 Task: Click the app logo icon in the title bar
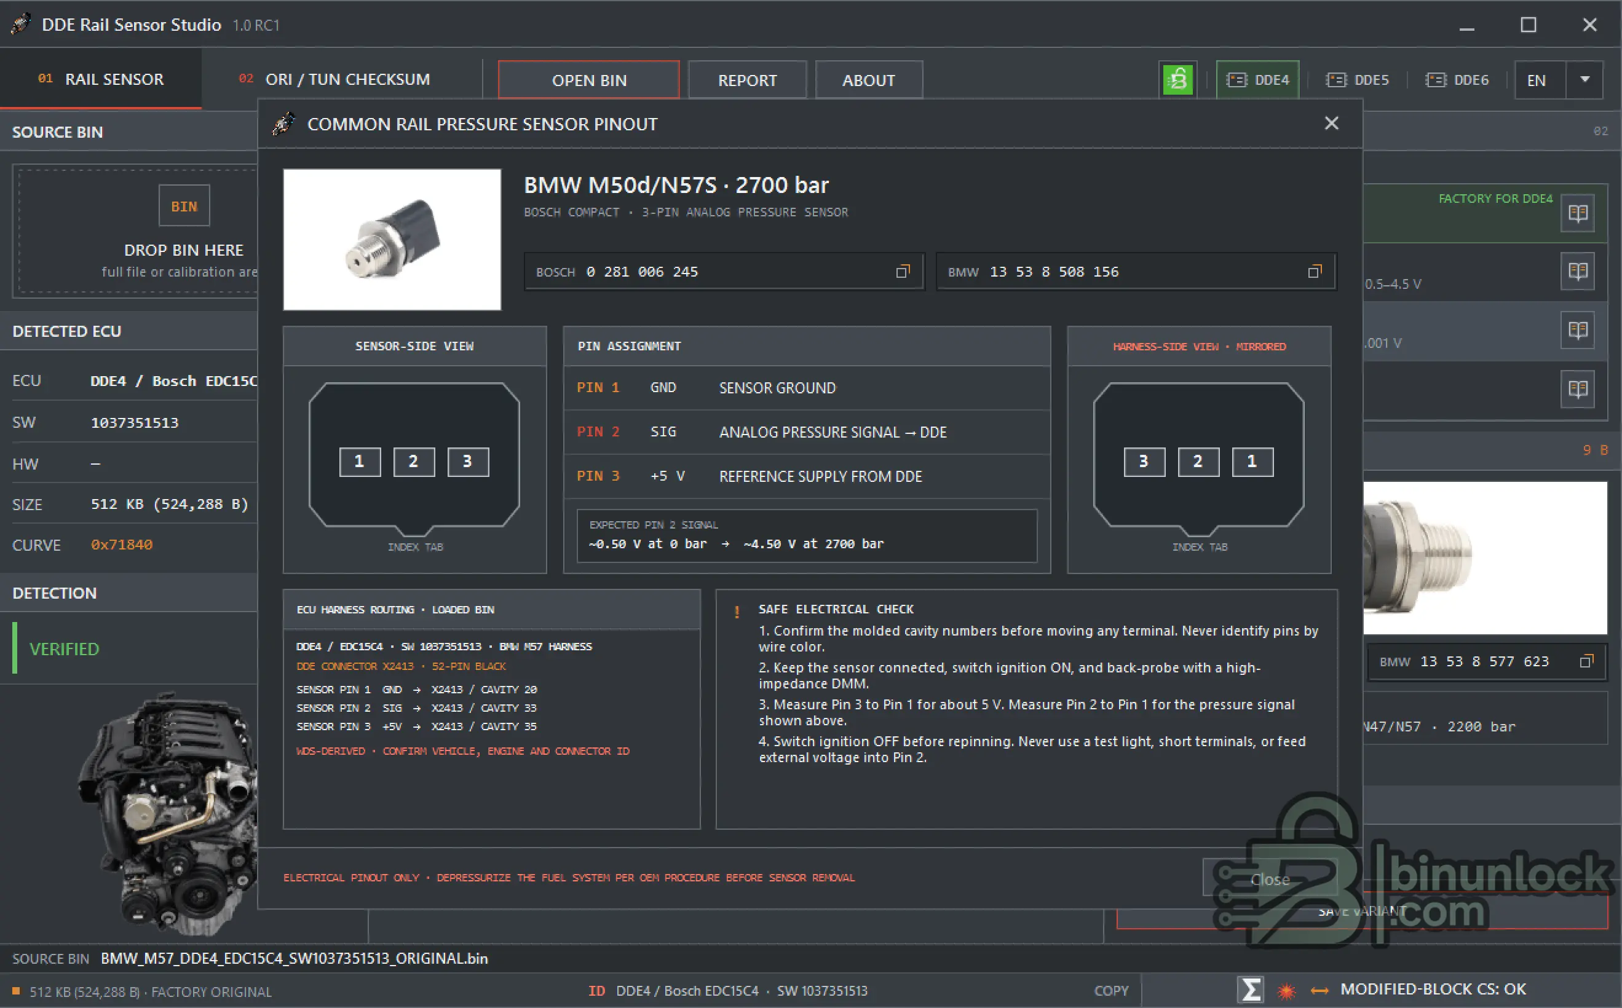(x=21, y=24)
